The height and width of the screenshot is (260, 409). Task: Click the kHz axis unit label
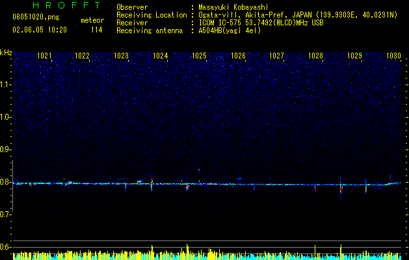pos(6,53)
